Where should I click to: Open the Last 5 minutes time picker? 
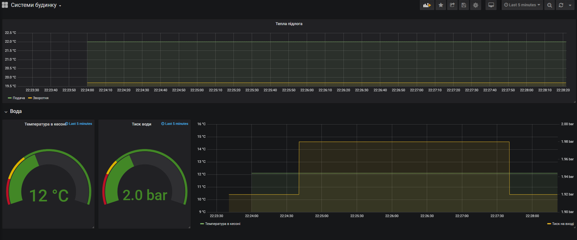click(x=522, y=5)
